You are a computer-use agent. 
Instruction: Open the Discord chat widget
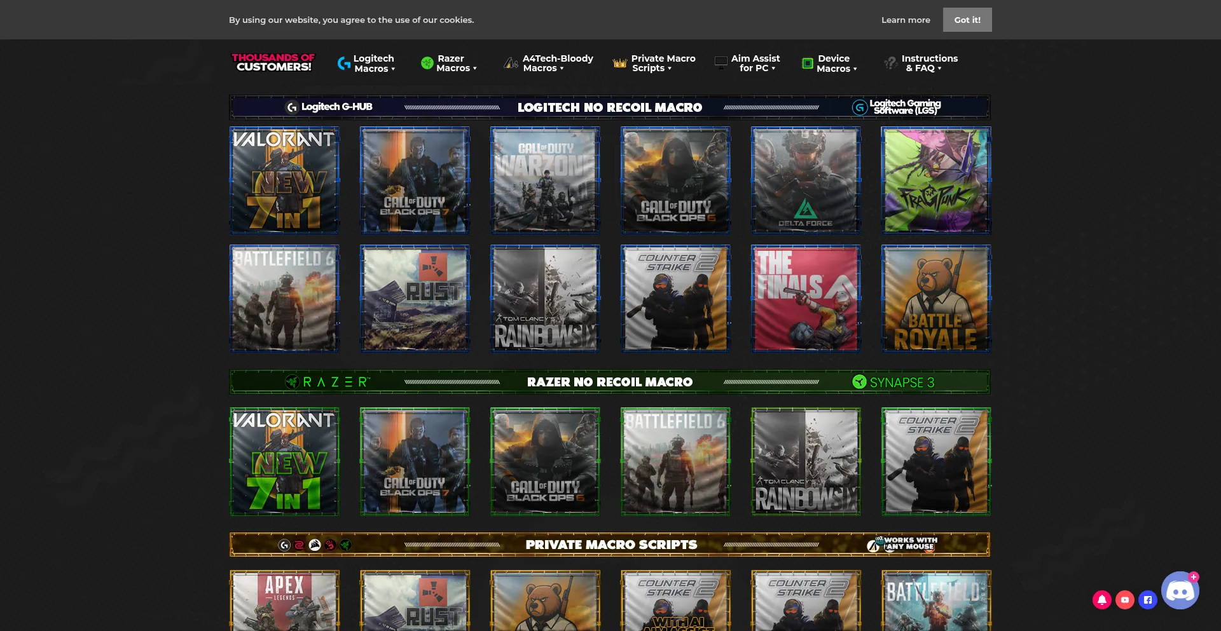coord(1180,590)
